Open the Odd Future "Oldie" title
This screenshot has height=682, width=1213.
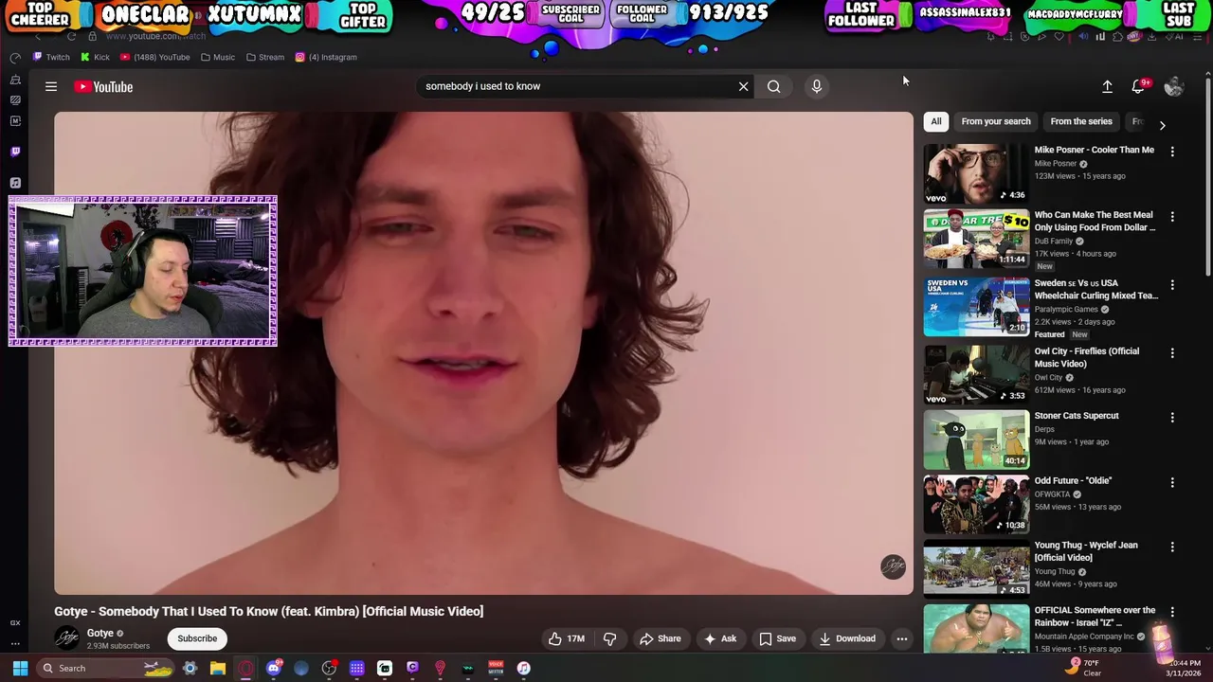coord(1073,481)
